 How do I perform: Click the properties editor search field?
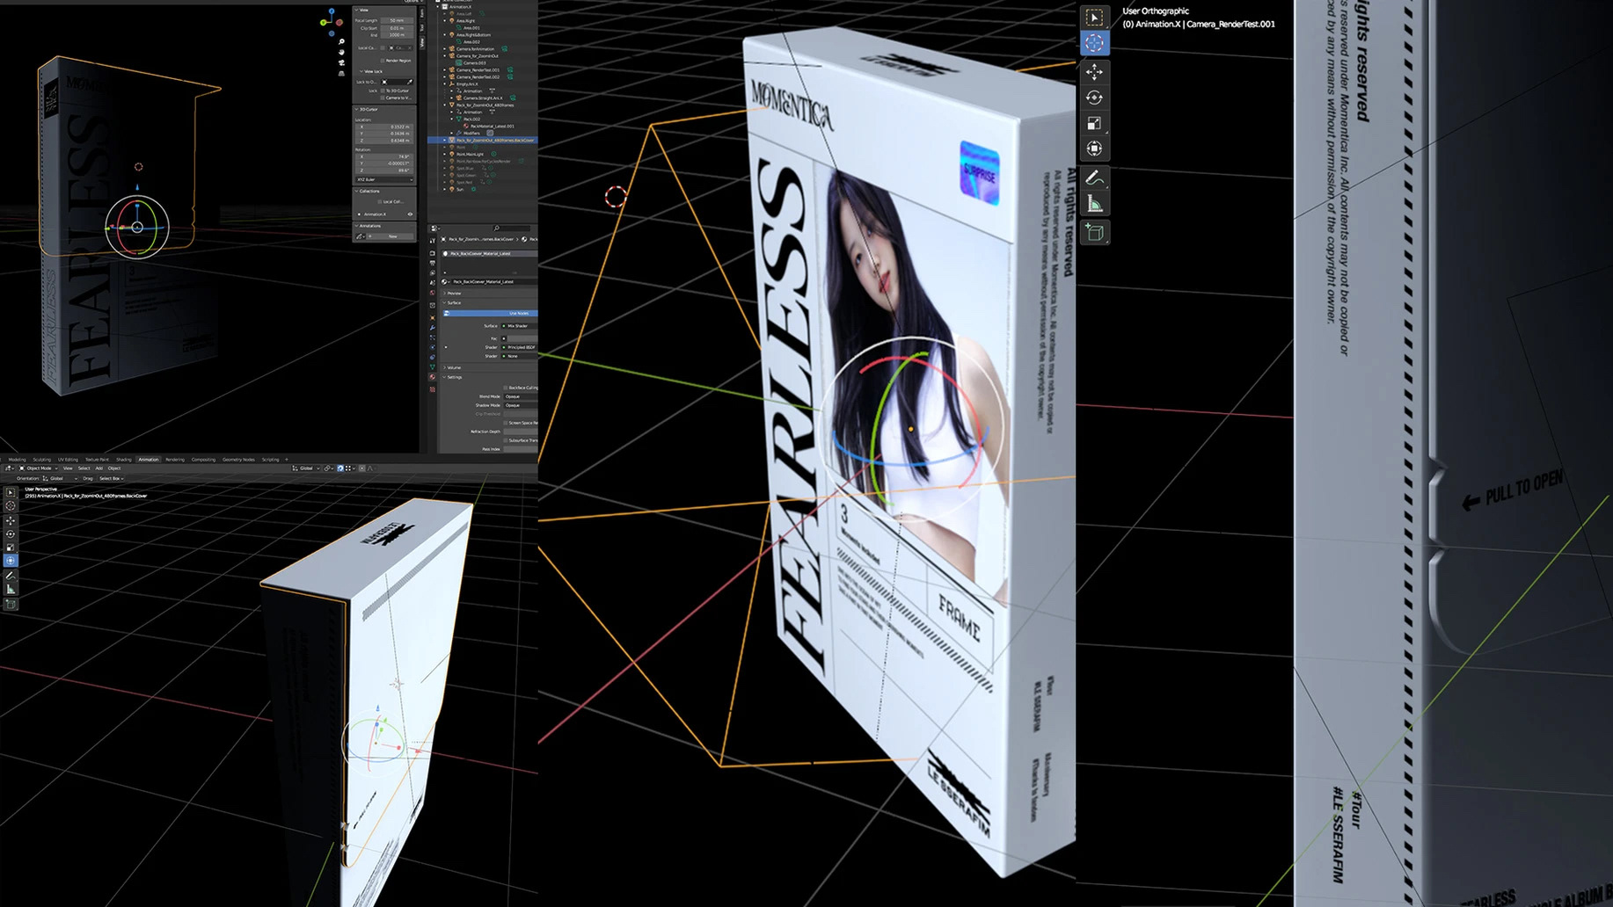tap(512, 229)
